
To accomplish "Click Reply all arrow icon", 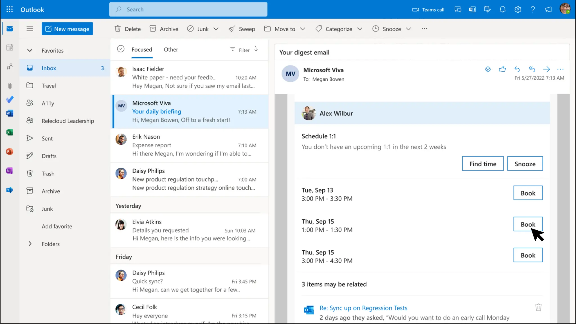I will [532, 69].
